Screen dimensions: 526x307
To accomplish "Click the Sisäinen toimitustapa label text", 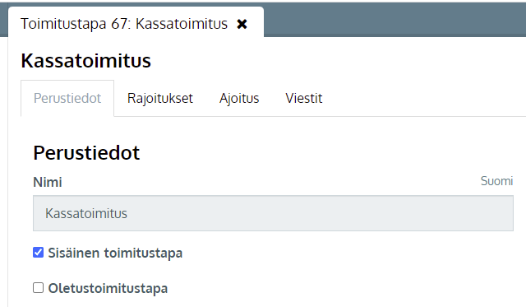I will [x=115, y=253].
